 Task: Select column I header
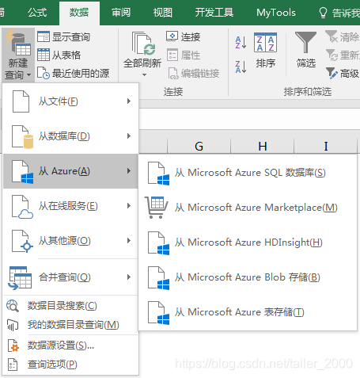click(326, 146)
